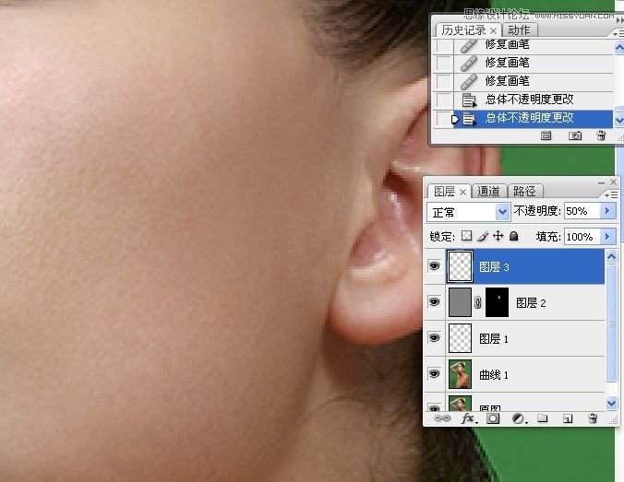Select the 图层 2 layer name
624x482 pixels.
coord(531,303)
